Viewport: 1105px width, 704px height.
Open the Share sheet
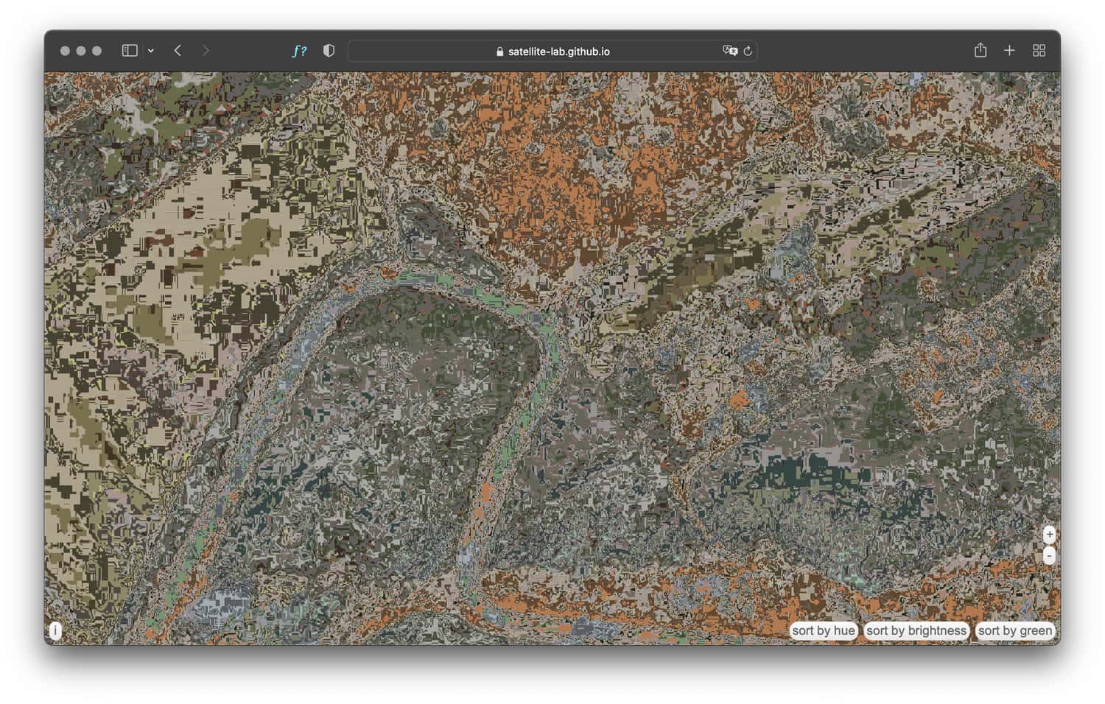pyautogui.click(x=980, y=50)
